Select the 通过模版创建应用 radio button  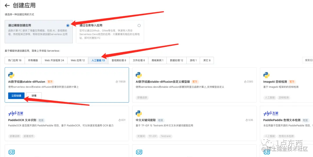pyautogui.click(x=68, y=25)
